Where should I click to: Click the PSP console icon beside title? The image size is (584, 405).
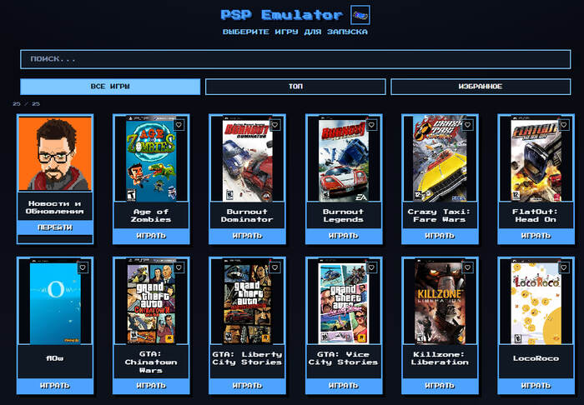click(x=360, y=15)
